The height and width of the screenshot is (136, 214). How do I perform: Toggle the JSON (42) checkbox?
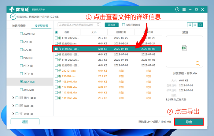tap(21, 34)
